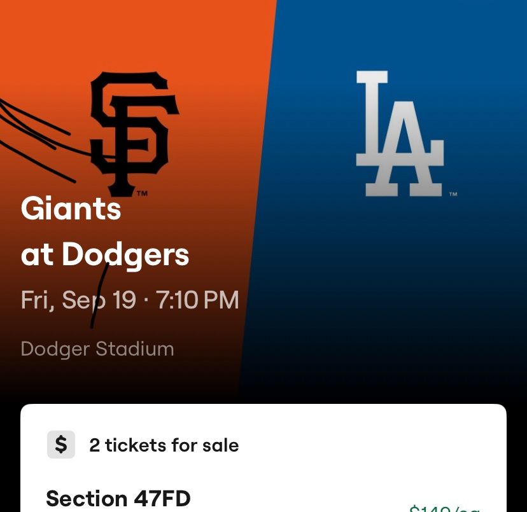Screen dimensions: 527x512
Task: Open the Dodger Stadium venue link
Action: [x=97, y=349]
